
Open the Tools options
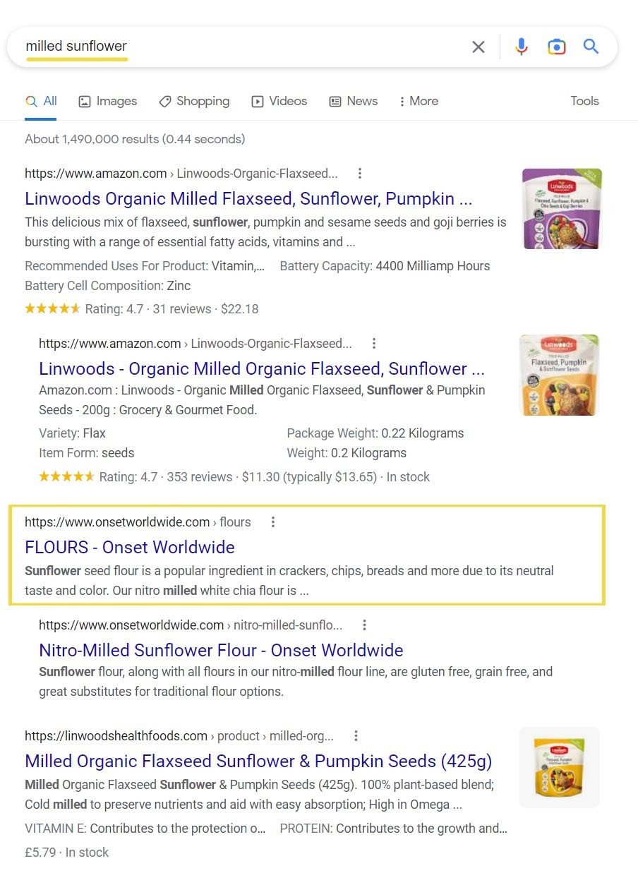pyautogui.click(x=584, y=101)
